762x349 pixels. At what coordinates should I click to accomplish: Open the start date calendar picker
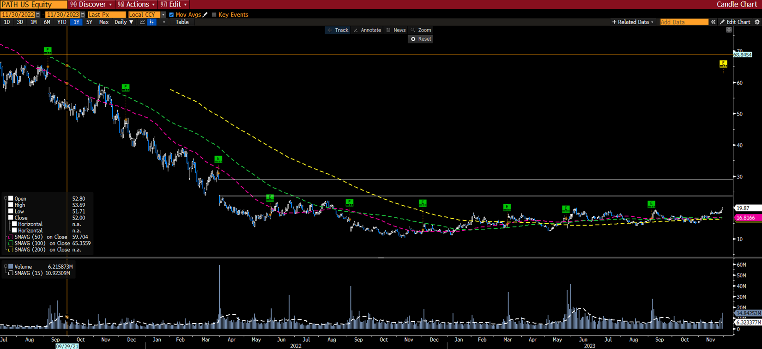(x=38, y=15)
